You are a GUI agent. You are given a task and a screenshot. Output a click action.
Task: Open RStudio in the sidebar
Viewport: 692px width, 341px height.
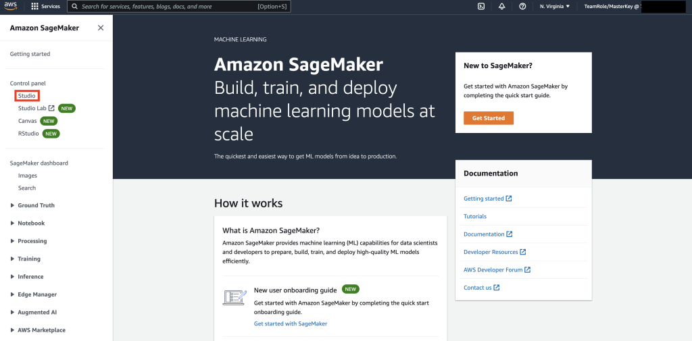pyautogui.click(x=28, y=133)
